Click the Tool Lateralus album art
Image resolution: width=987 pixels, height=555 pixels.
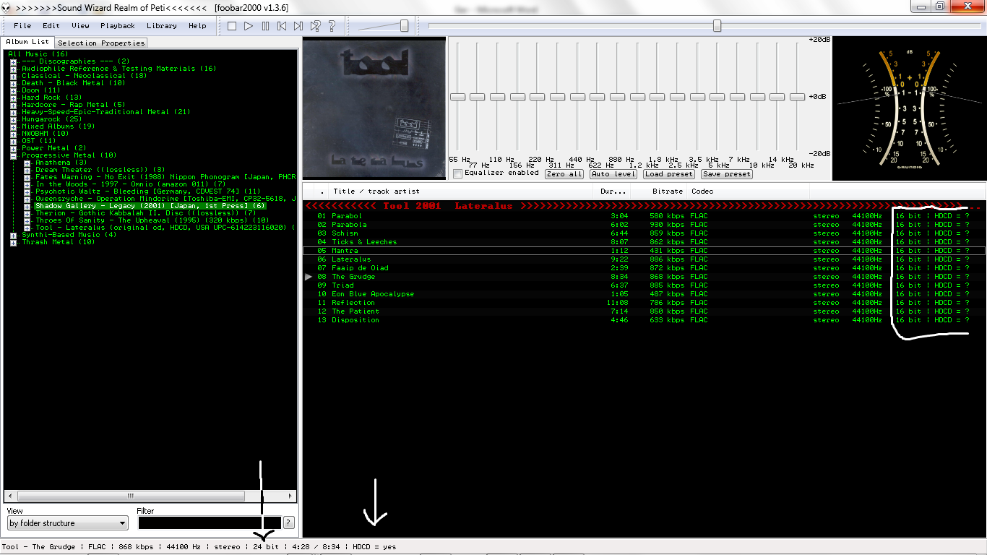(x=374, y=108)
